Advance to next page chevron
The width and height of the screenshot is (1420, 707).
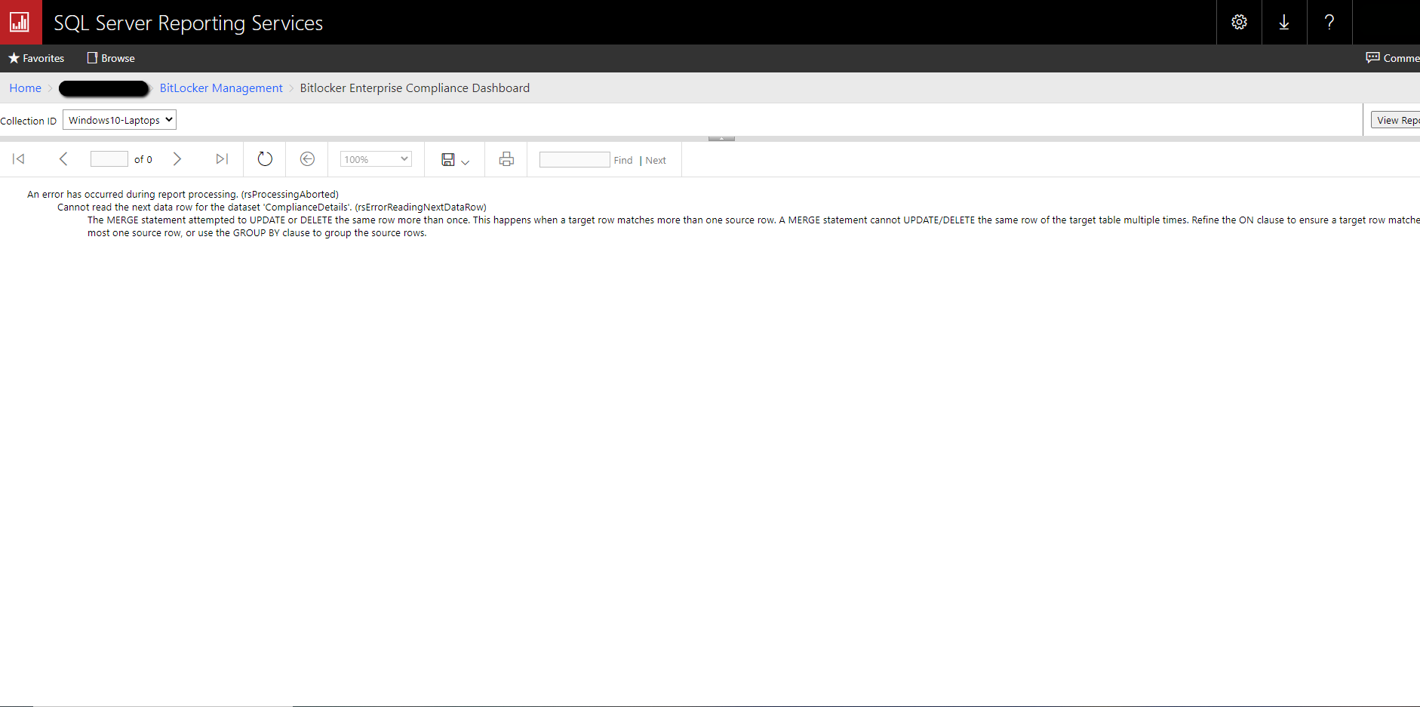coord(177,158)
